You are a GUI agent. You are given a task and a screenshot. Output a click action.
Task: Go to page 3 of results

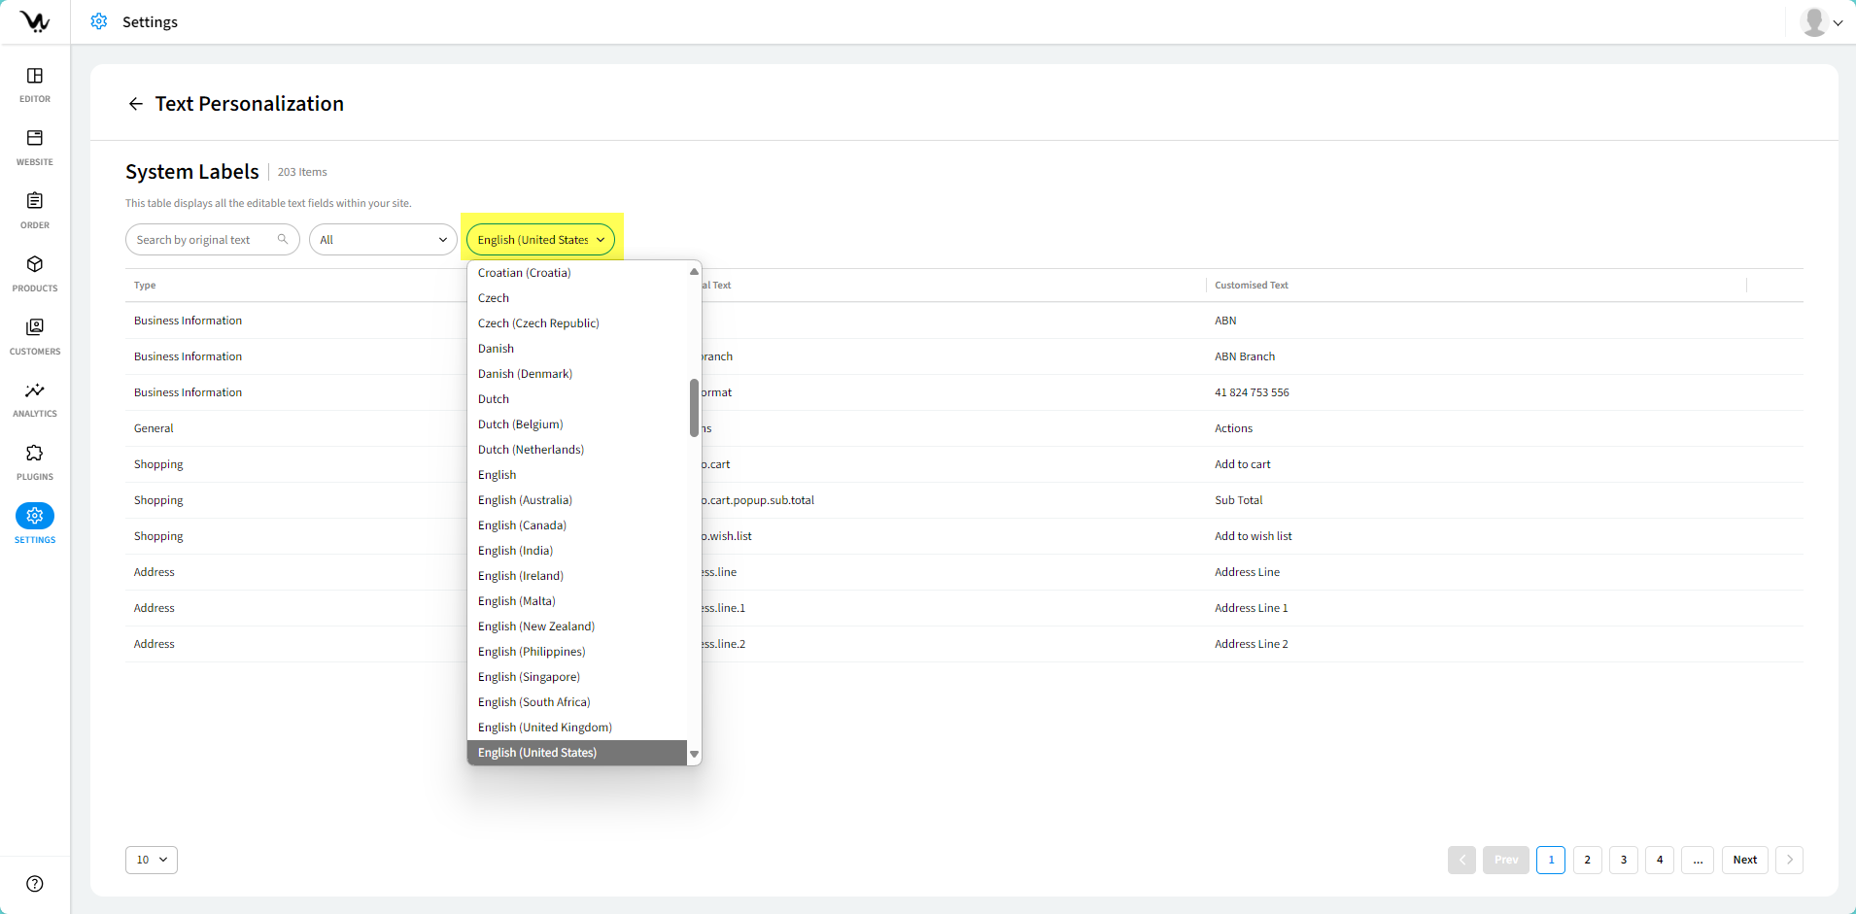tap(1623, 860)
